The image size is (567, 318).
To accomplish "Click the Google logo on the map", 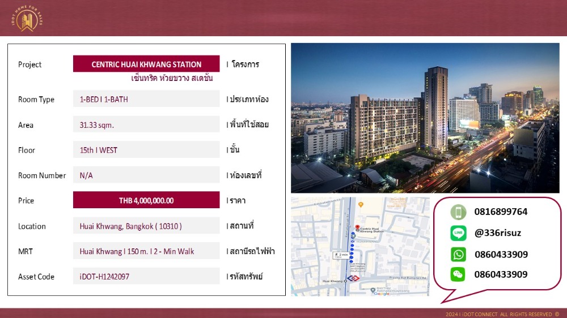I will point(382,294).
